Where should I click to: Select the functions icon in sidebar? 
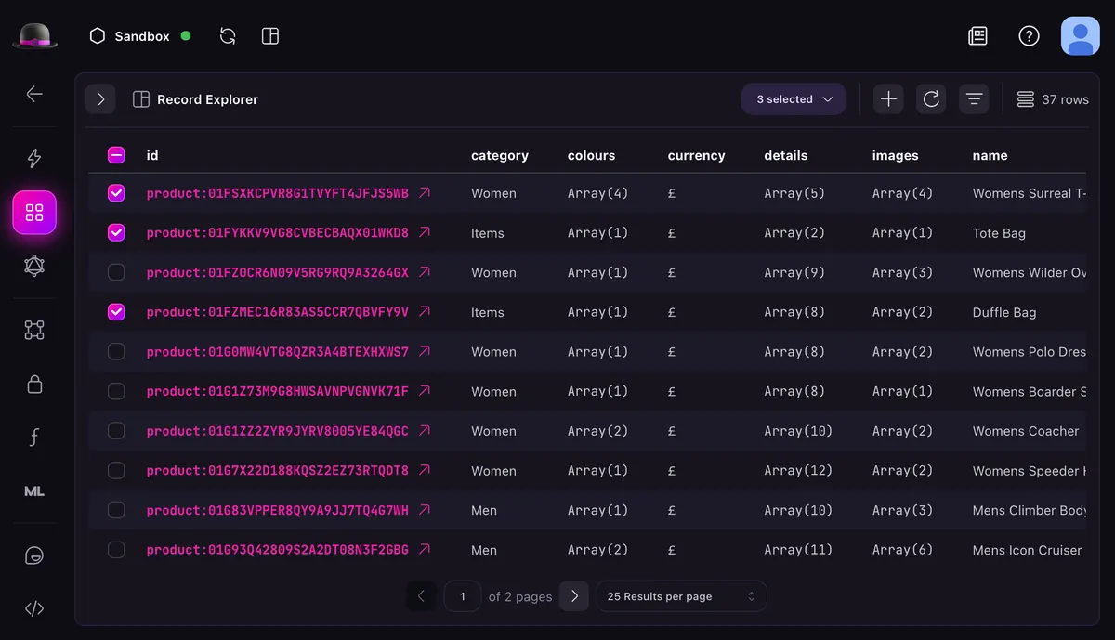pos(34,438)
